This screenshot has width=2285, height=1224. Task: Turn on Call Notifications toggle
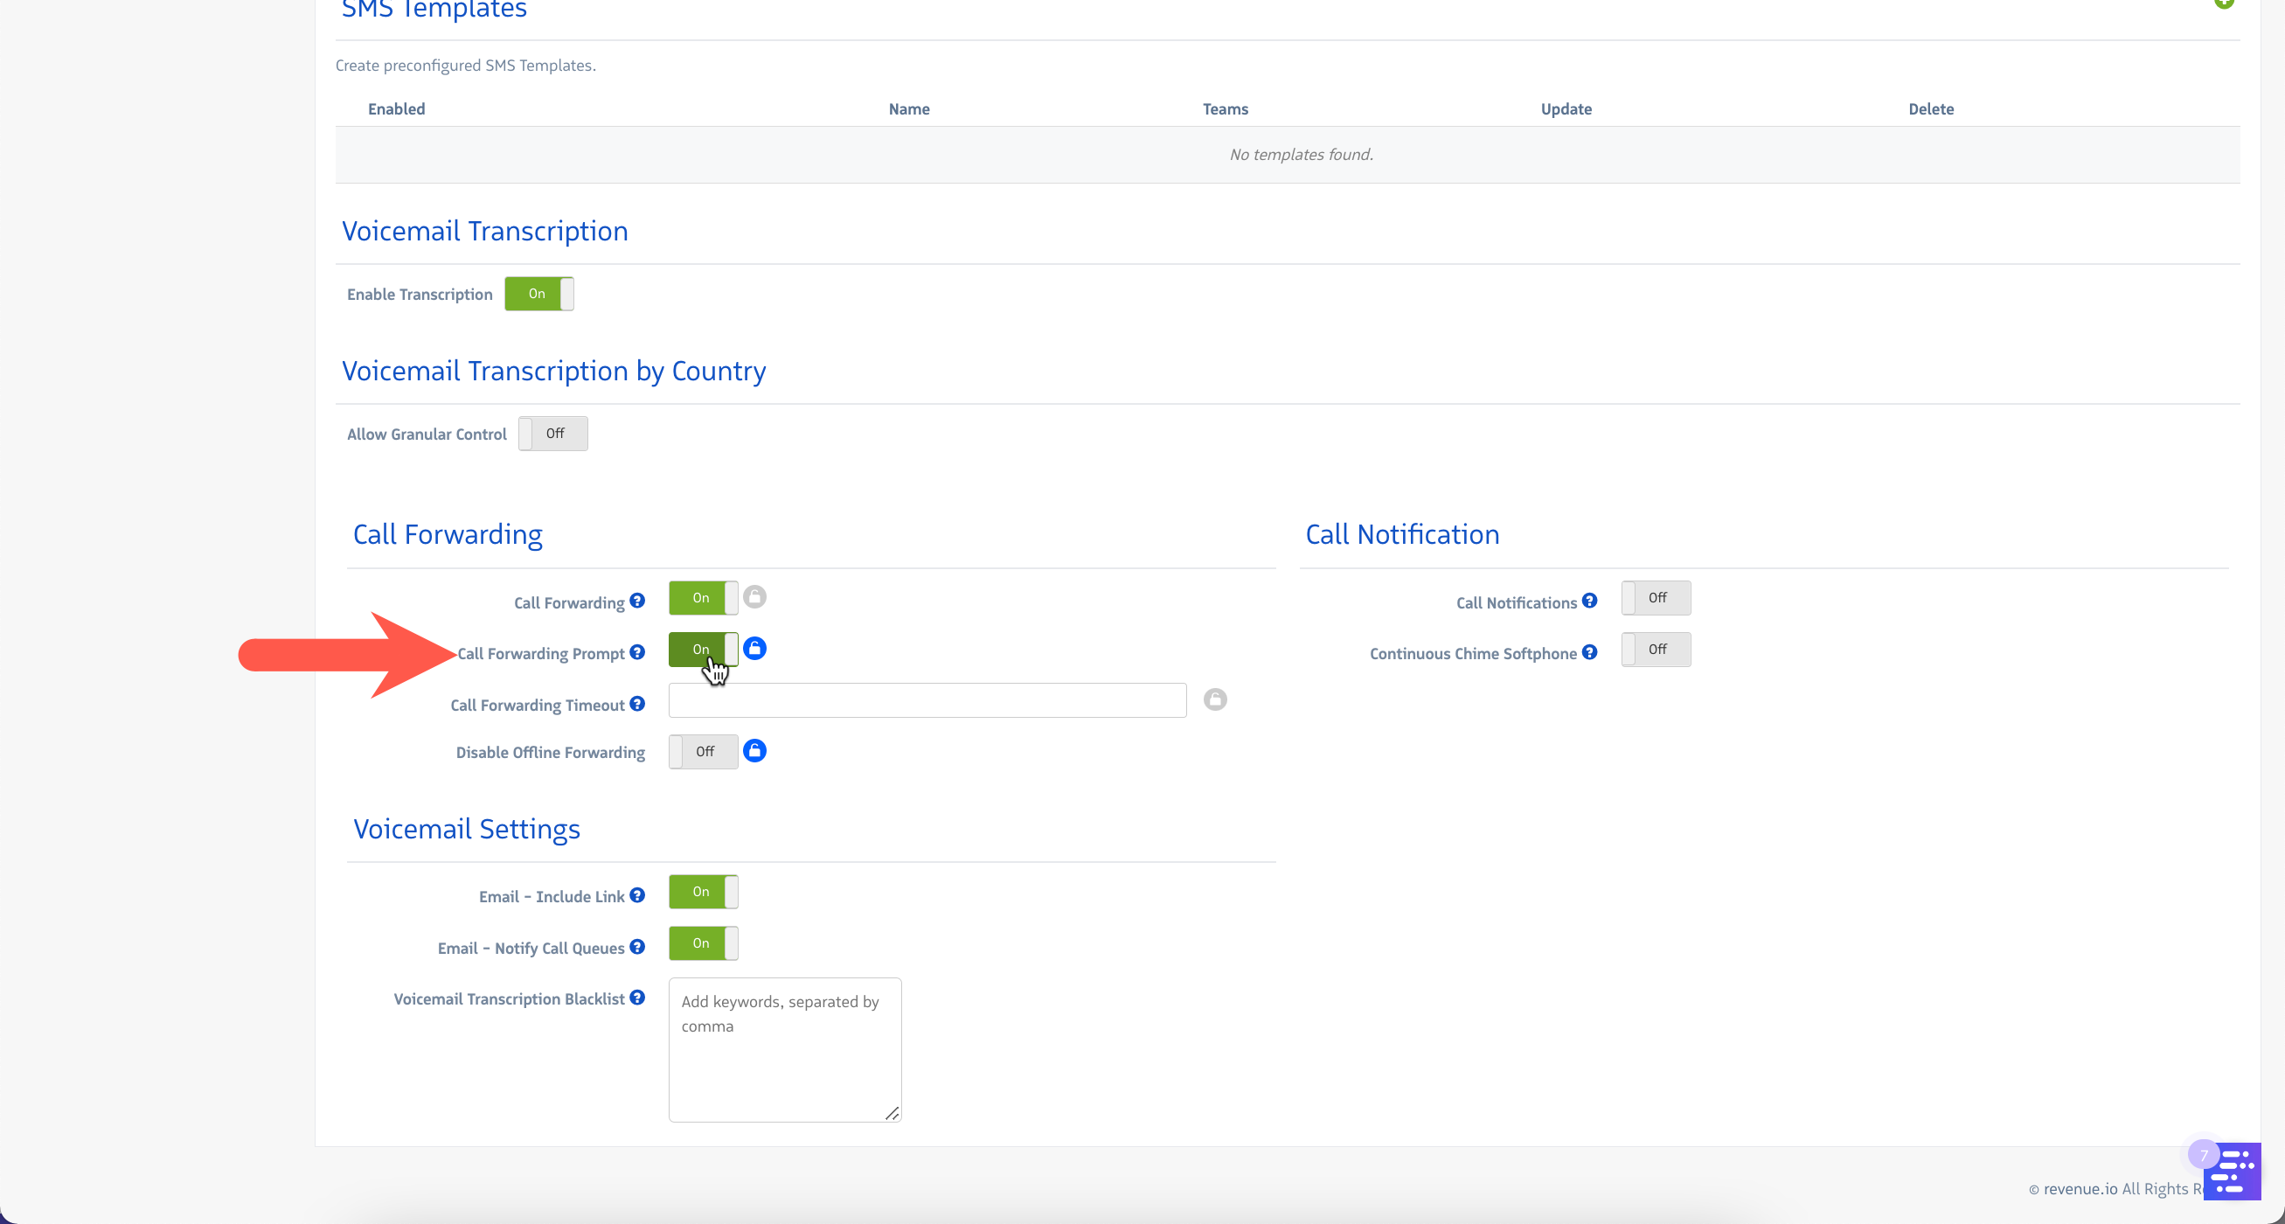[x=1656, y=598]
